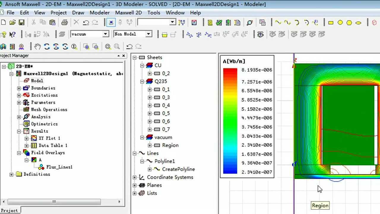380x214 pixels.
Task: Expand the Boundaries tree node
Action: point(19,88)
